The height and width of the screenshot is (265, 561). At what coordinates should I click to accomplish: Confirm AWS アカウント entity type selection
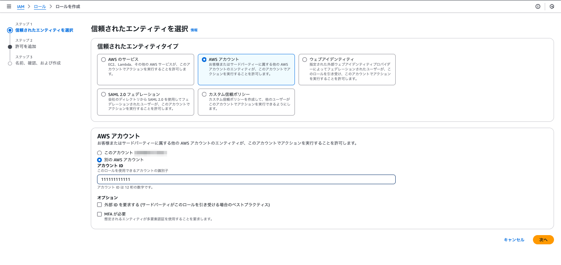(204, 59)
